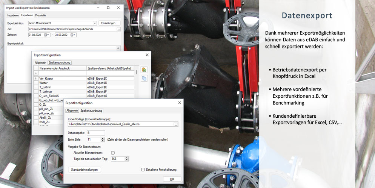
Task: Click the eDAB_Export$C reference cell
Action: click(110, 78)
